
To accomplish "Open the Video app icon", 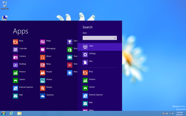I will 70,65.
